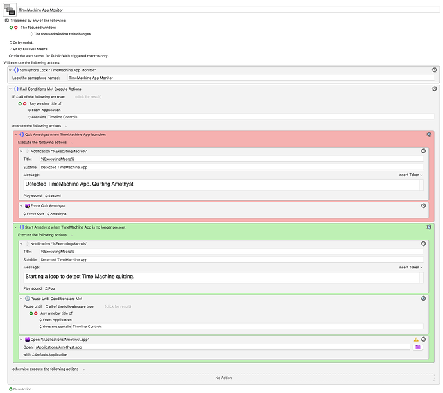Viewport: 443px width, 393px height.
Task: Change the 'Pop' play sound popup
Action: [x=49, y=288]
